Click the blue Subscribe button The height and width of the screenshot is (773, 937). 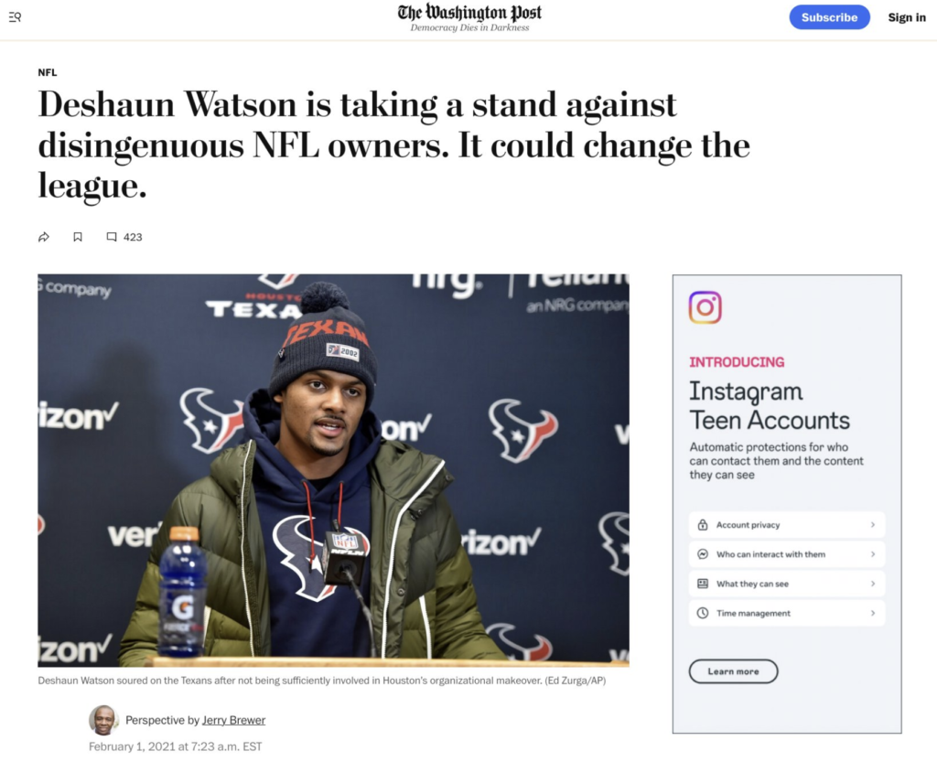[x=829, y=17]
